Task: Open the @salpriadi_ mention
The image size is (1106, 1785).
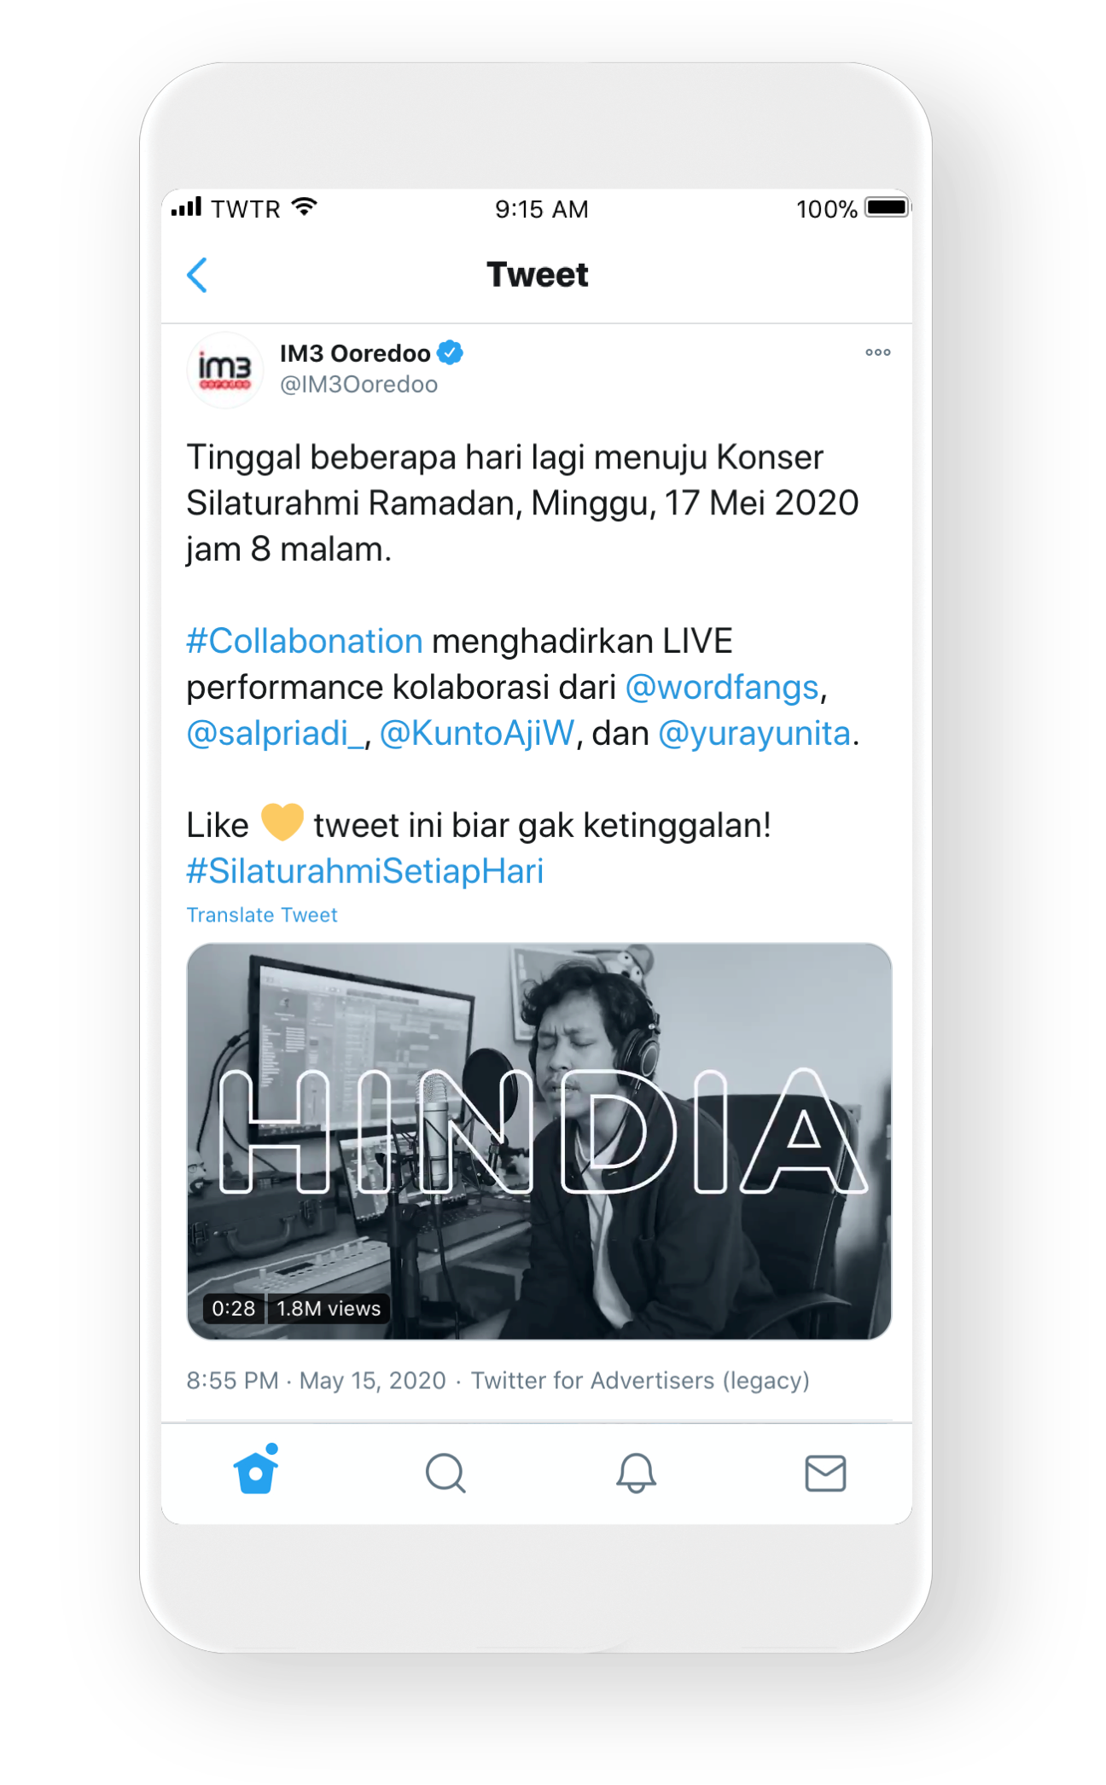Action: [276, 733]
